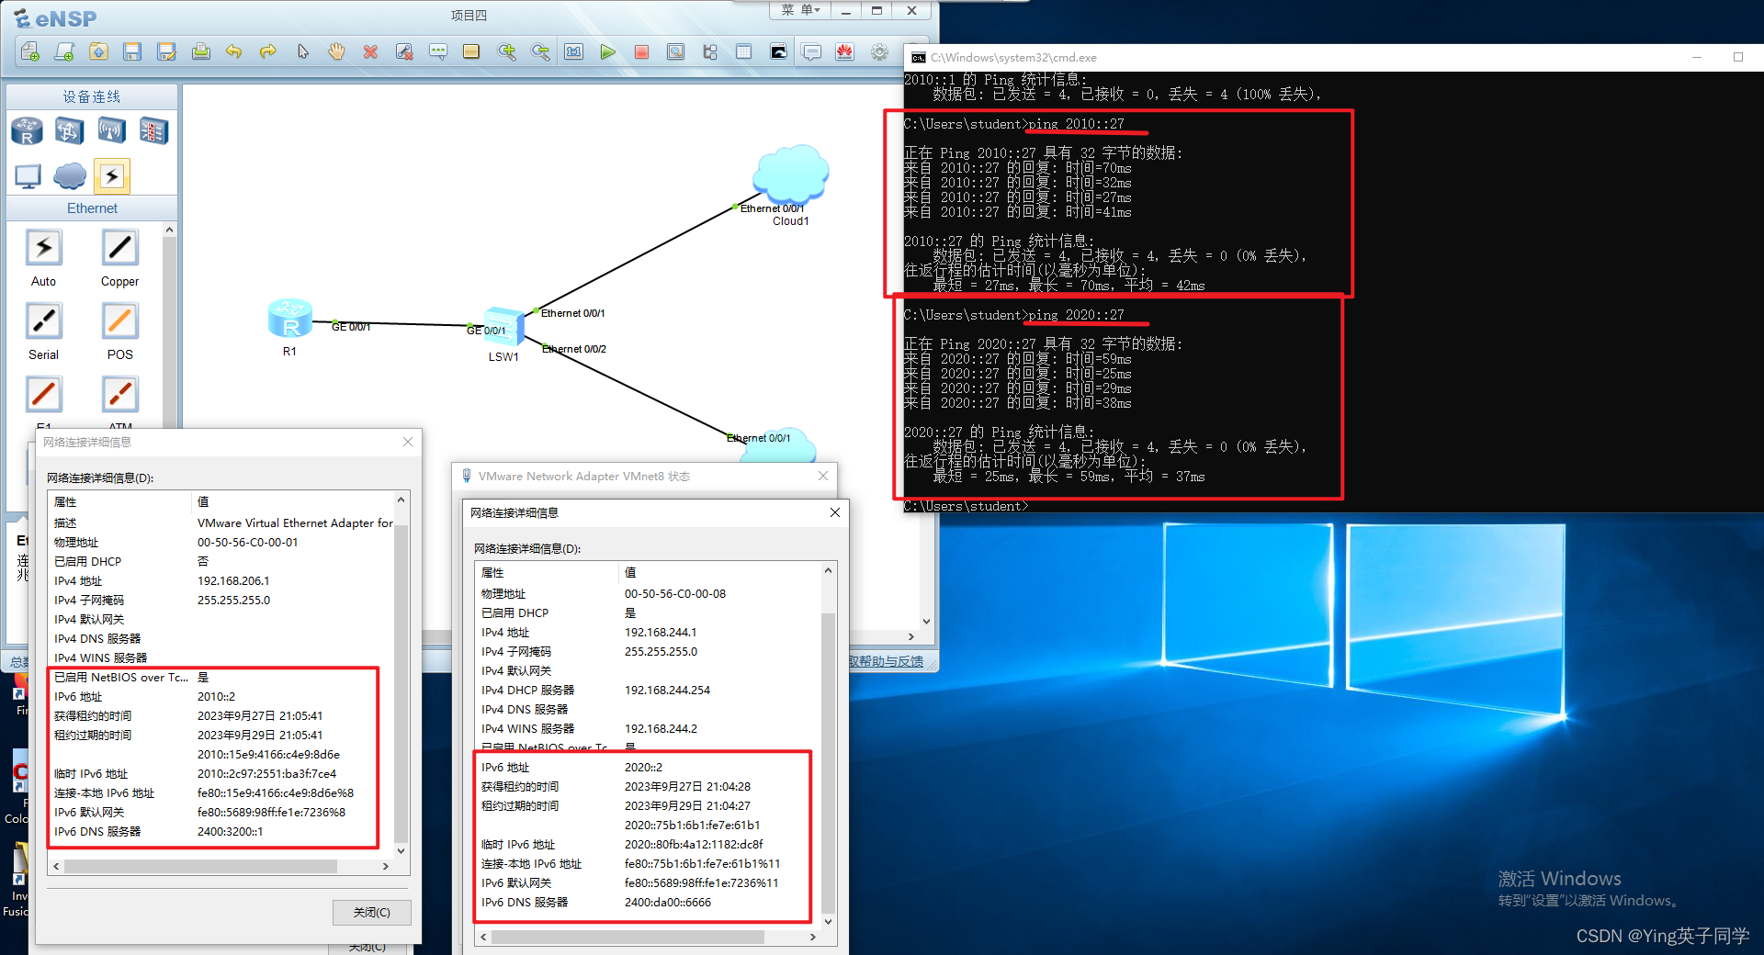The image size is (1764, 955).
Task: Click the delete all connections icon
Action: (x=404, y=51)
